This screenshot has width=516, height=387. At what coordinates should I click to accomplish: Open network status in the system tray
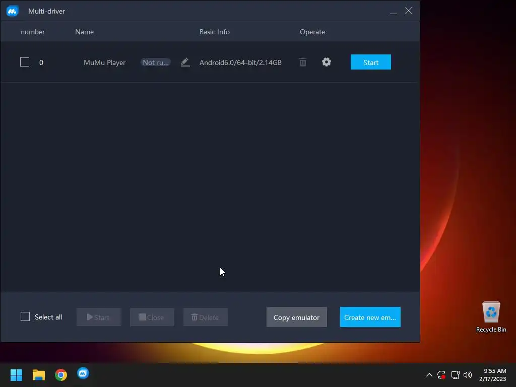click(456, 375)
